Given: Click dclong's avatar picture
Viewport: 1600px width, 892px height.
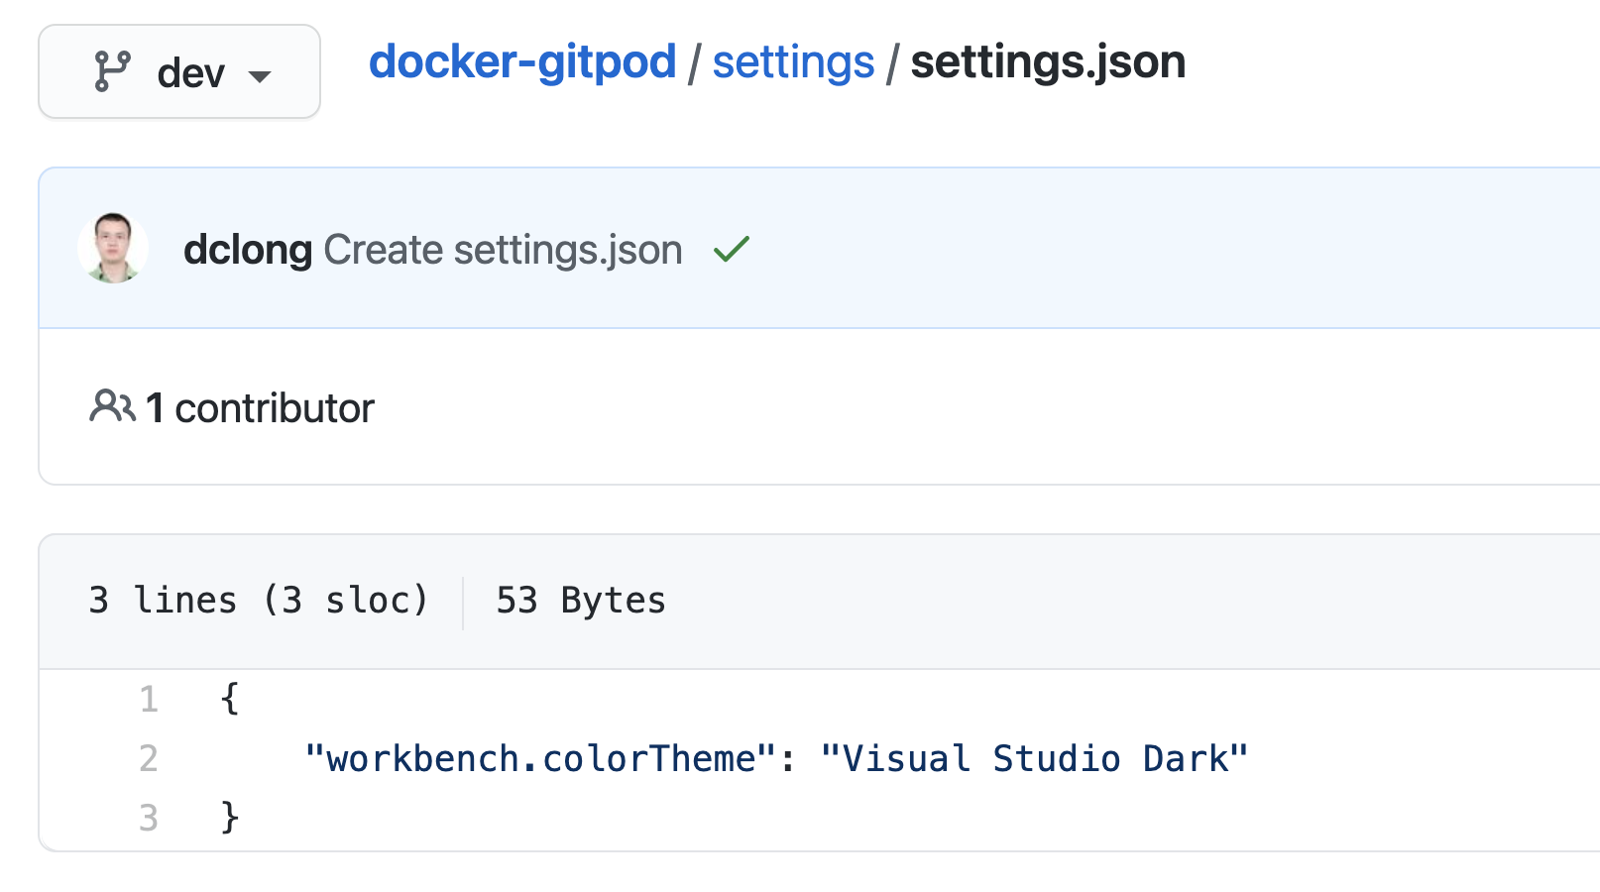Looking at the screenshot, I should tap(113, 248).
